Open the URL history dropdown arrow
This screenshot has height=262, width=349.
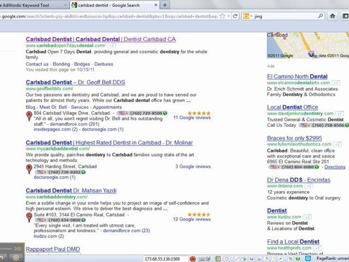[229, 16]
